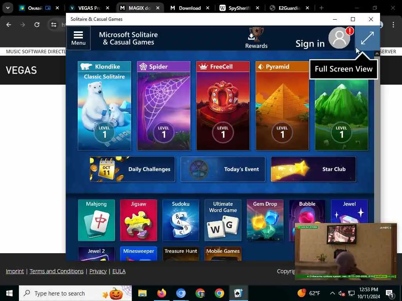
Task: Open the Privacy link
Action: [98, 271]
